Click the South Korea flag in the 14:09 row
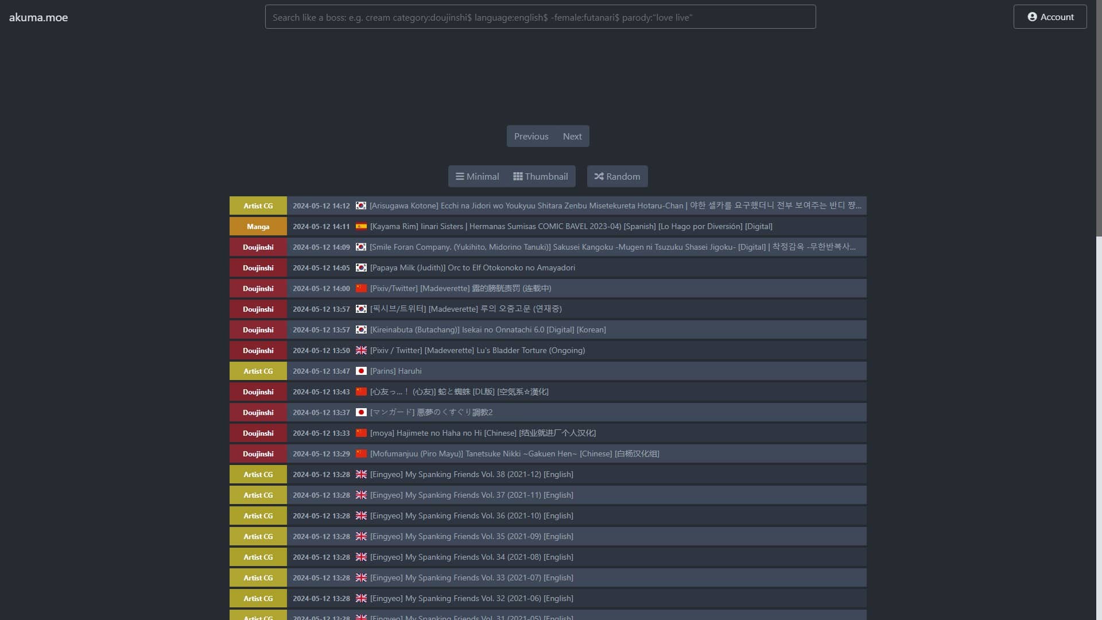 361,247
